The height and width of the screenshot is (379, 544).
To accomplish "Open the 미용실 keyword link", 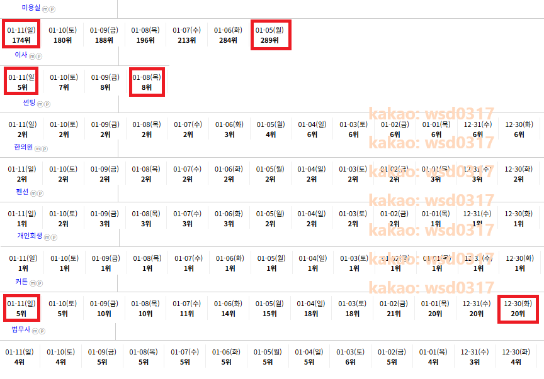I will tap(31, 8).
